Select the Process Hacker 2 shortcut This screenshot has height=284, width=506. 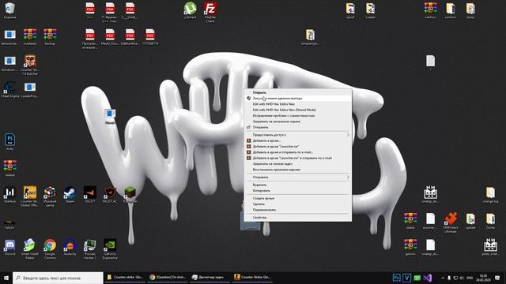tap(89, 249)
